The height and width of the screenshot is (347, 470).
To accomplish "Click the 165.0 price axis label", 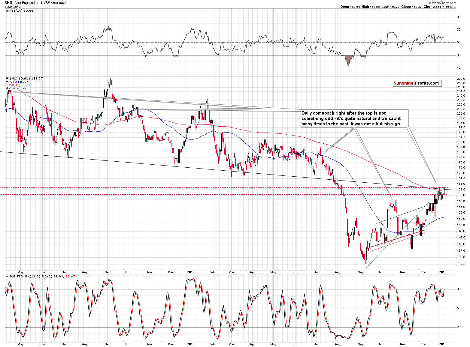I will [461, 184].
